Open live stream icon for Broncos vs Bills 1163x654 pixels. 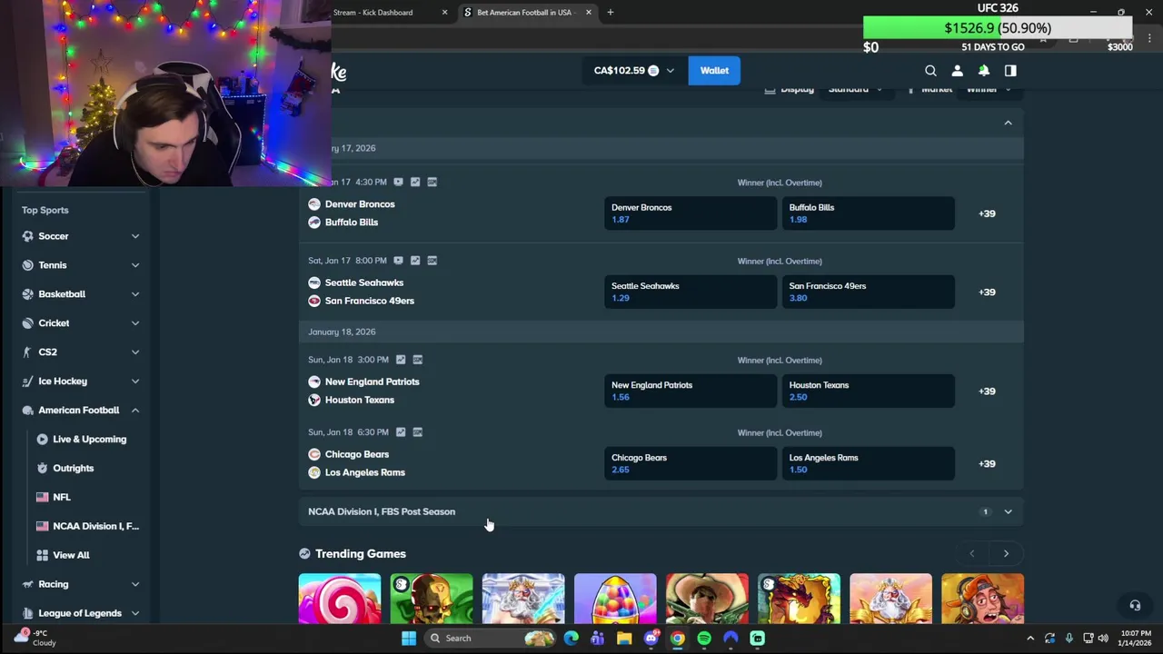click(x=398, y=182)
